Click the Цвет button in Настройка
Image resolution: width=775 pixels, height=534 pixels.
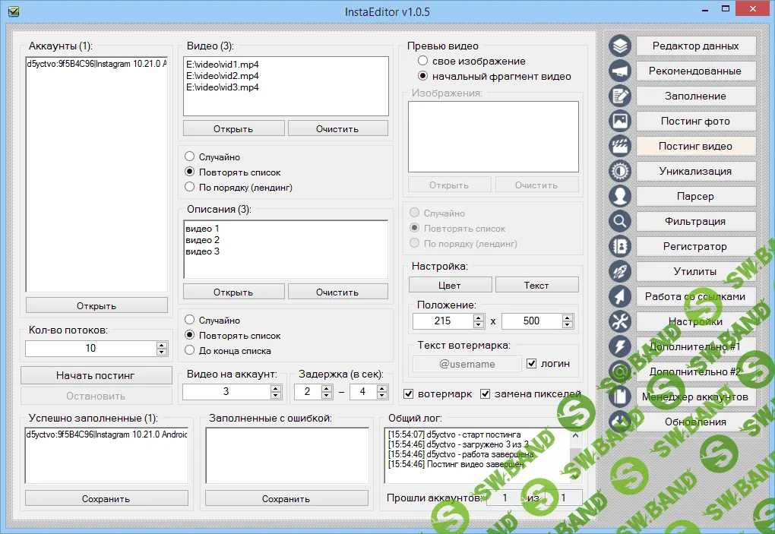pos(450,286)
